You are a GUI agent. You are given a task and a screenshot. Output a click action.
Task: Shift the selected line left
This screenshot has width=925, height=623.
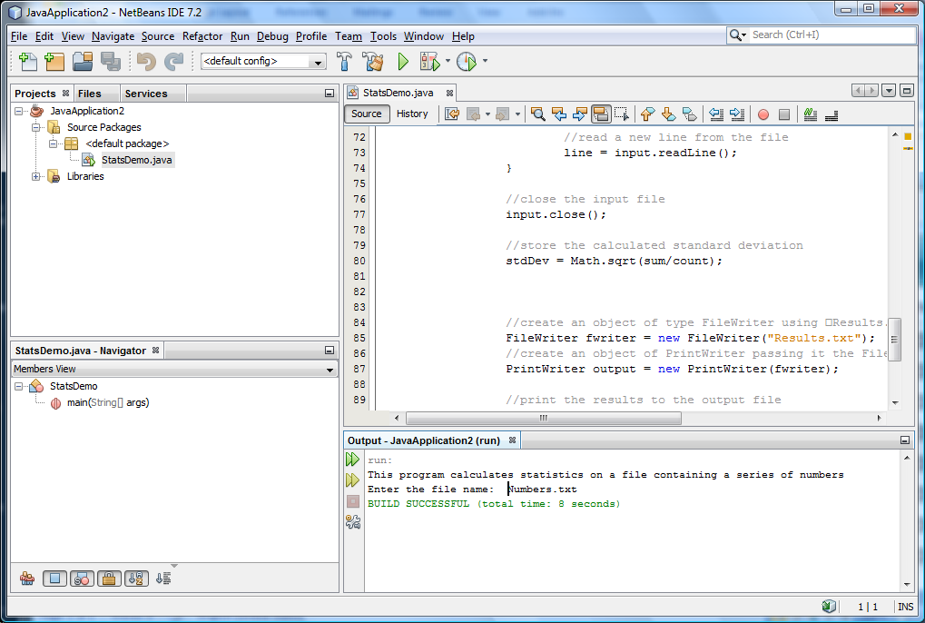pos(716,114)
